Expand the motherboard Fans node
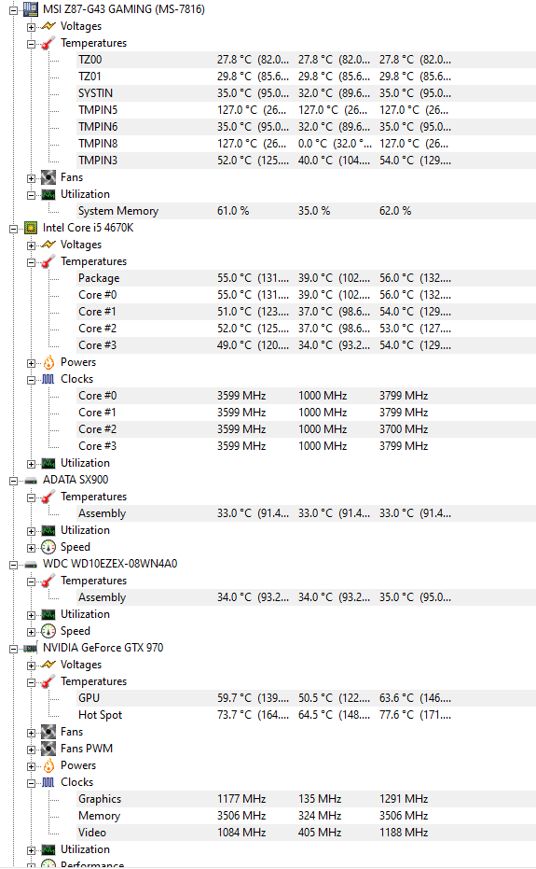Viewport: 536px width, 869px height. pyautogui.click(x=31, y=178)
